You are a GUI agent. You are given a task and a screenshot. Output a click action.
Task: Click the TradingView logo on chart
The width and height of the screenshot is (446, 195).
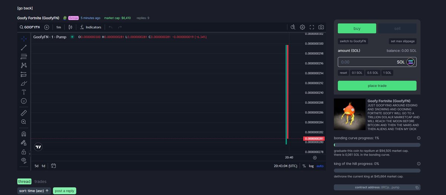pyautogui.click(x=38, y=147)
